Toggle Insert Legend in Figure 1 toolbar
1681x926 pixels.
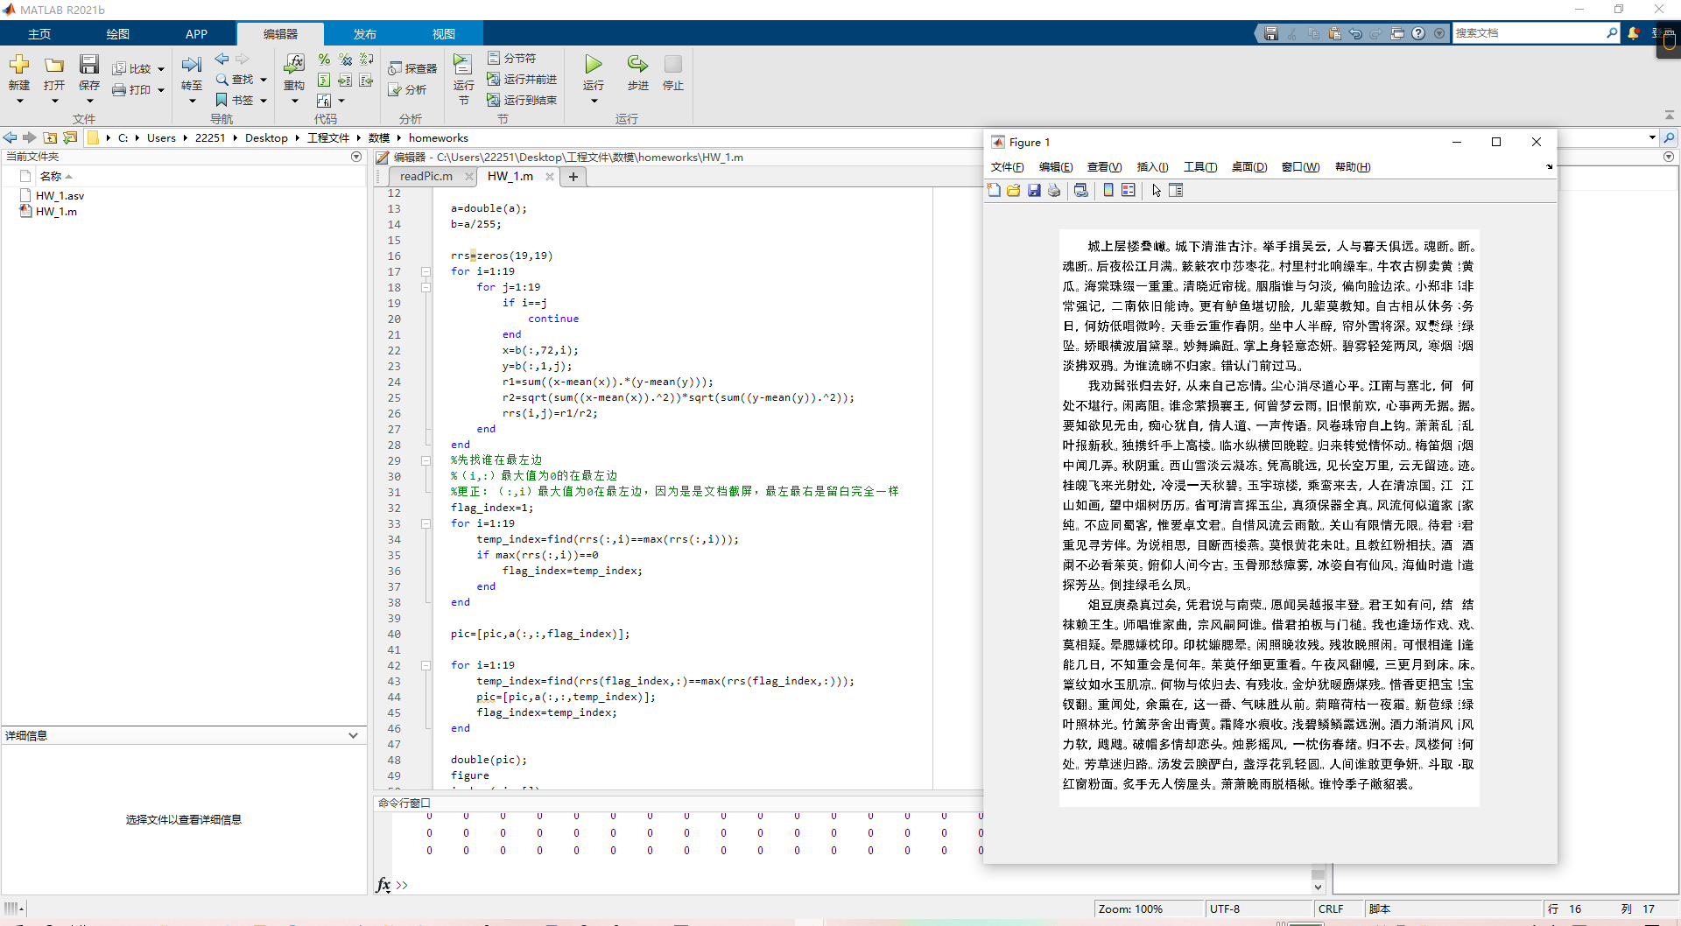(1129, 191)
